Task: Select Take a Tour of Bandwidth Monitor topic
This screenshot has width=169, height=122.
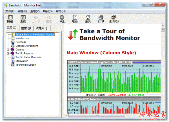Action: tap(35, 34)
